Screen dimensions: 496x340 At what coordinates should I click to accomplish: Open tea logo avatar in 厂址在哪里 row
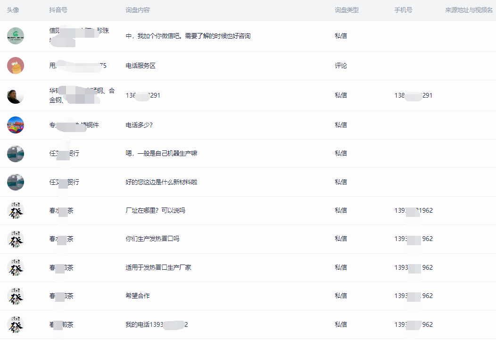(x=16, y=211)
